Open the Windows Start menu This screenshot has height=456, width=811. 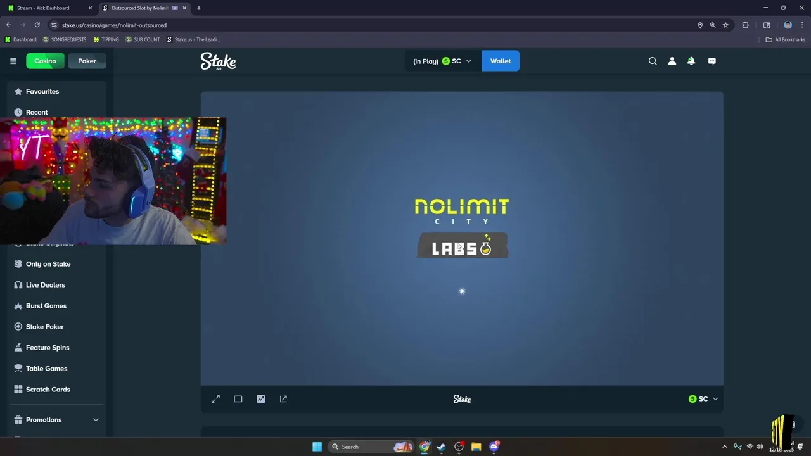317,446
